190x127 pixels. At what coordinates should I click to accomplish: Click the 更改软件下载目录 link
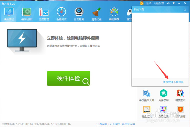coord(173,82)
